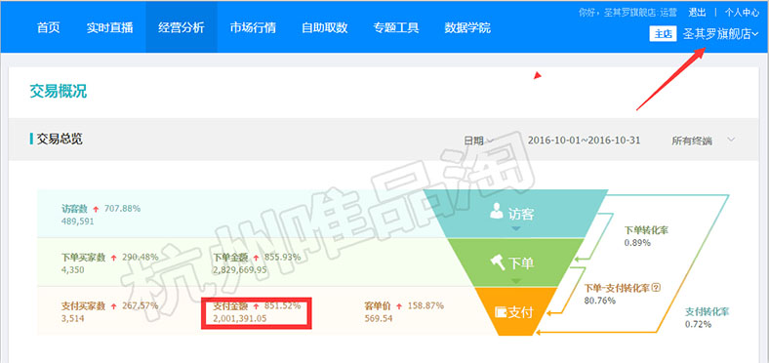Go to 自助取数 tab
The width and height of the screenshot is (769, 363).
tap(325, 27)
